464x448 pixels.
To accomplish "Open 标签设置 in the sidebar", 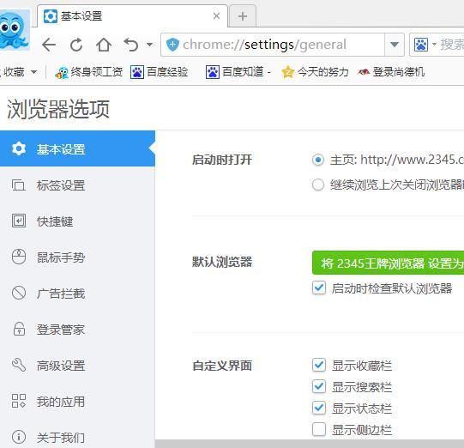I will point(77,185).
